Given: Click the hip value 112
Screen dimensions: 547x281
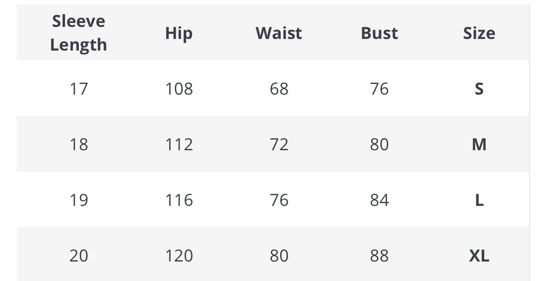Looking at the screenshot, I should 179,144.
